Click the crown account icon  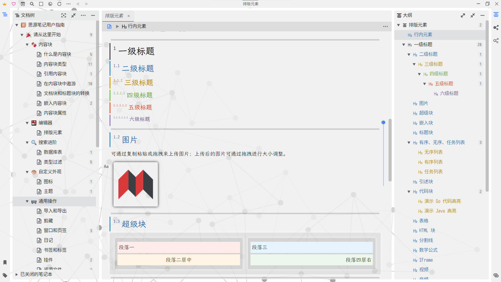4,4
